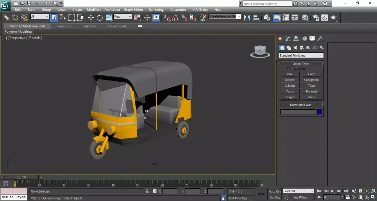Toggle the Spinner Snap button
The image size is (377, 201).
point(193,17)
